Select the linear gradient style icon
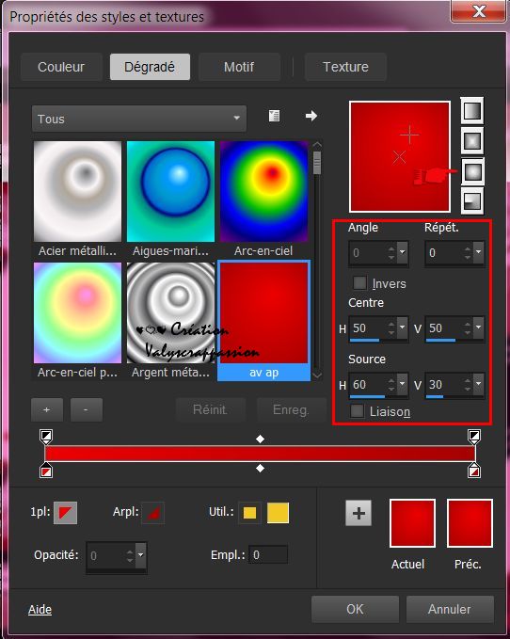Viewport: 510px width, 639px height. pyautogui.click(x=472, y=111)
